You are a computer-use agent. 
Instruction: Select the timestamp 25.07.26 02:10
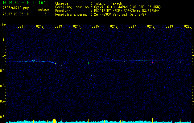coord(16,14)
